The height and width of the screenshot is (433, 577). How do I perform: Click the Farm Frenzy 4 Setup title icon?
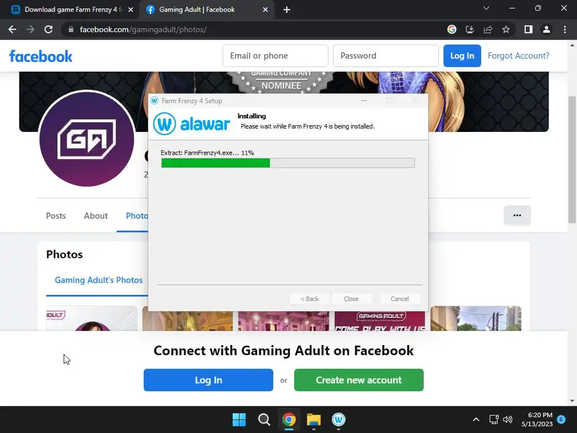click(x=154, y=100)
